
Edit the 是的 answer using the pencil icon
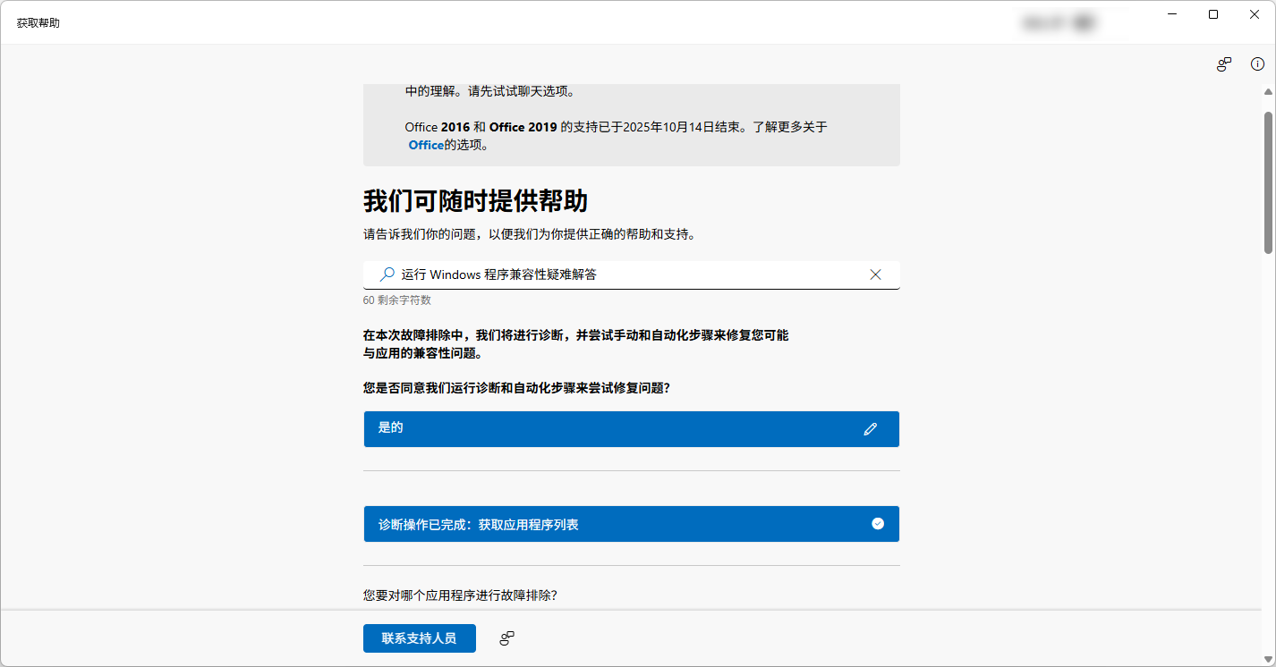coord(871,429)
